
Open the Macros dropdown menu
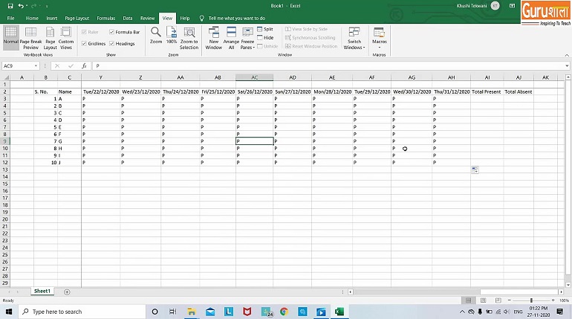pyautogui.click(x=379, y=38)
